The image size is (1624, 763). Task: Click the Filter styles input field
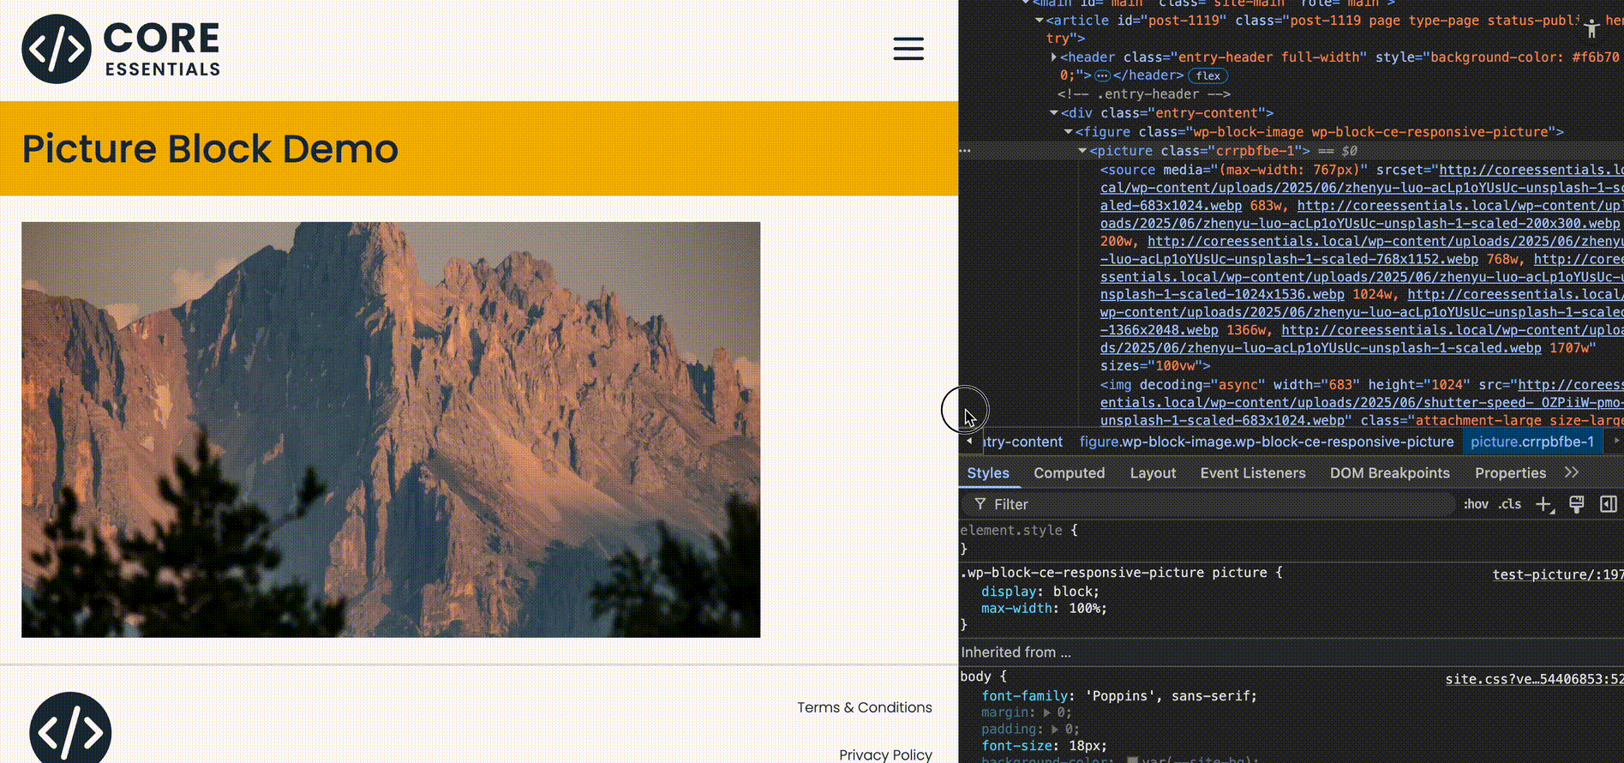click(x=1208, y=504)
